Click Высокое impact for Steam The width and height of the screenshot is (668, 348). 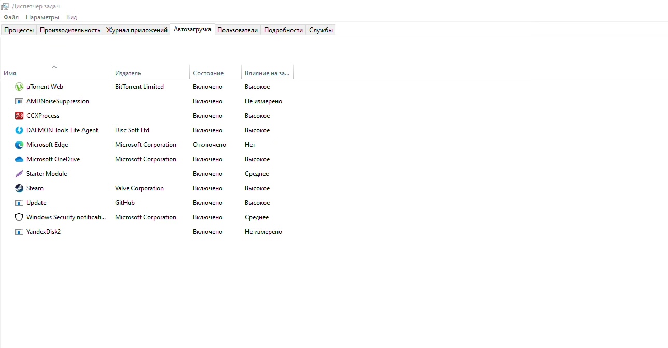click(x=257, y=188)
